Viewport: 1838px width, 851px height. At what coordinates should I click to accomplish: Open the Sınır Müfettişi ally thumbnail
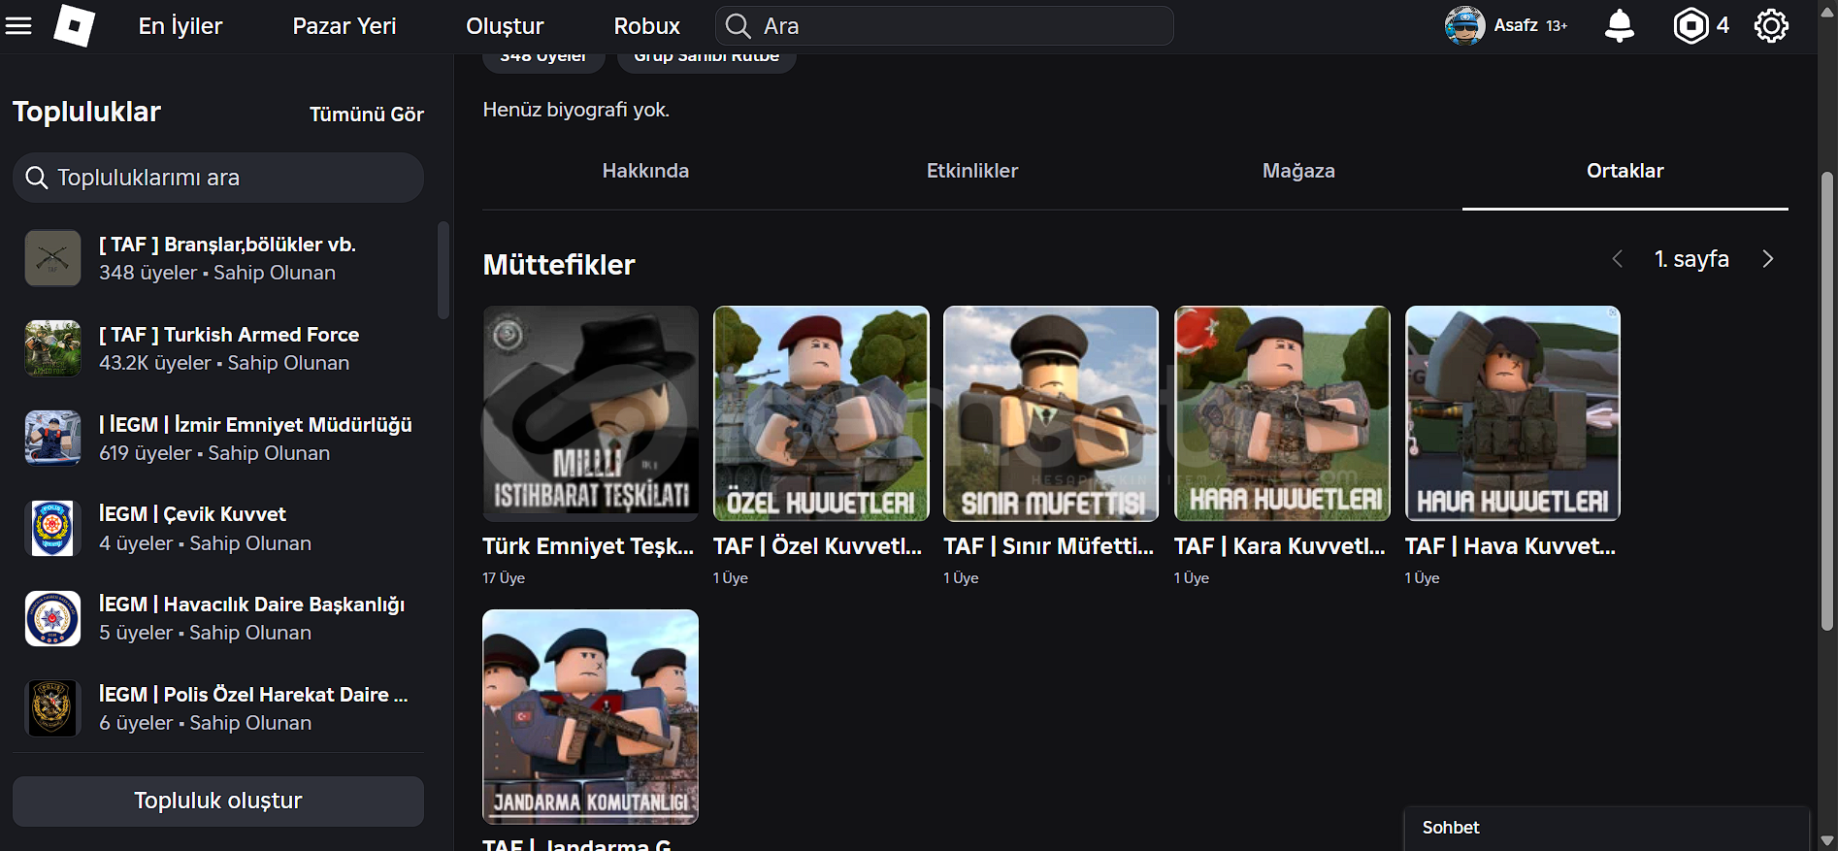click(x=1051, y=413)
